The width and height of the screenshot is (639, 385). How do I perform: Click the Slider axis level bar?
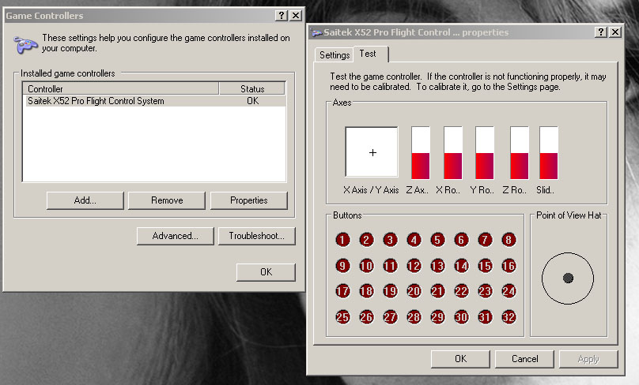click(x=549, y=153)
